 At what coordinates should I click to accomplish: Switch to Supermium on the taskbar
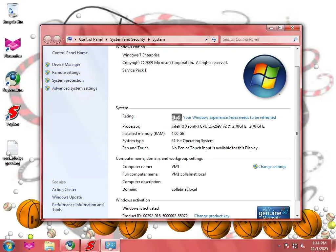(x=70, y=245)
